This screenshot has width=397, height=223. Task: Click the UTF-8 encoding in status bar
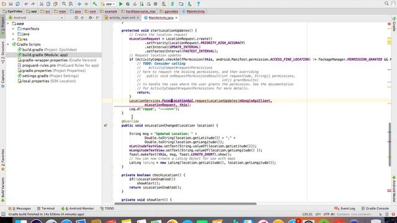[329, 214]
